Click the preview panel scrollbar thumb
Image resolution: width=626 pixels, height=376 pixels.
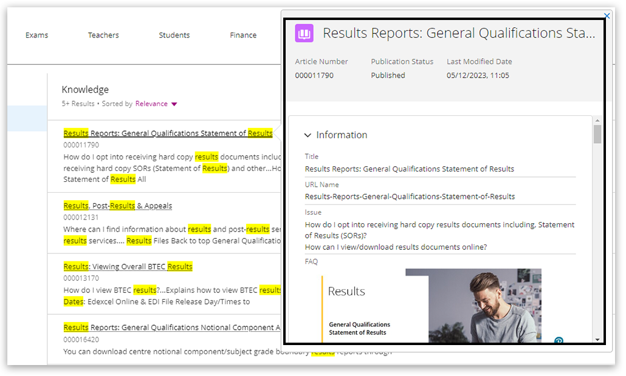click(x=597, y=135)
